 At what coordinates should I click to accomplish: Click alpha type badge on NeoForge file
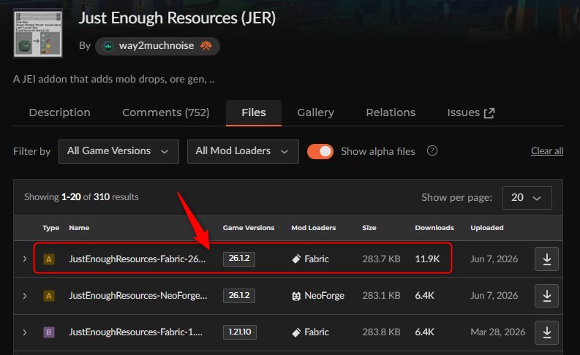tap(49, 296)
